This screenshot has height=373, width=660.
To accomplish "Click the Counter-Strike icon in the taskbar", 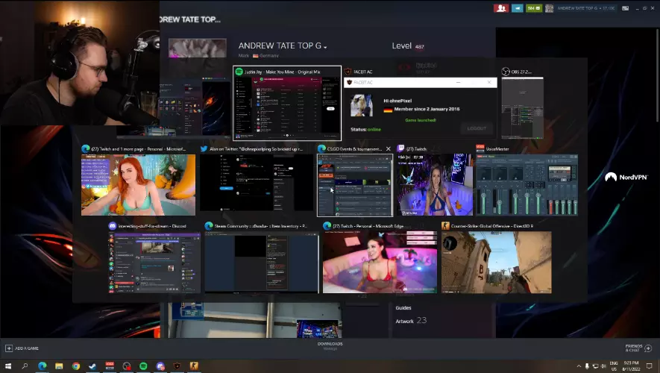I will 194,366.
